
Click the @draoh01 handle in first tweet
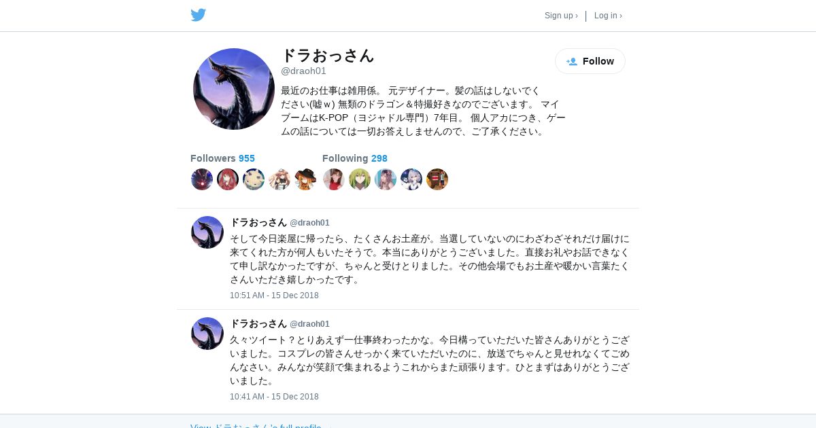point(309,223)
